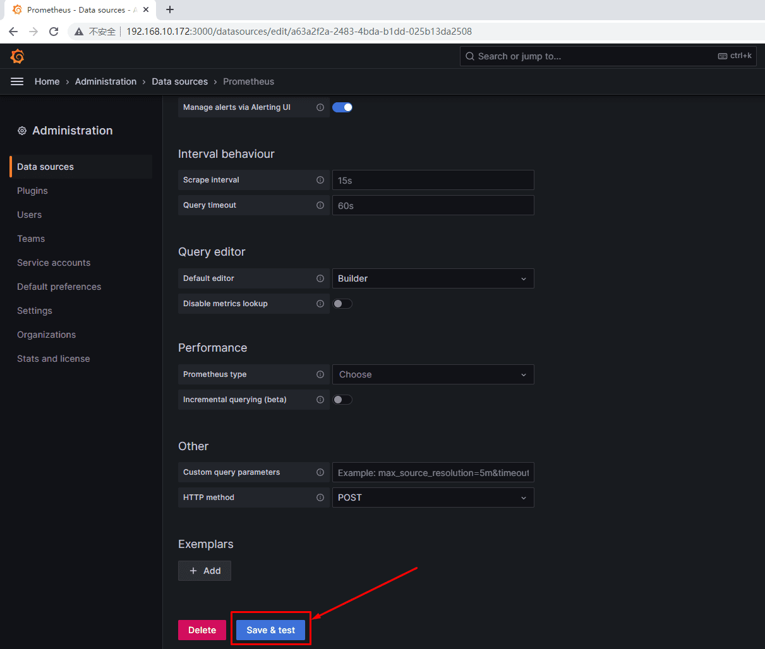Reload the page with refresh icon
Screen dimensions: 765x649
click(x=54, y=32)
